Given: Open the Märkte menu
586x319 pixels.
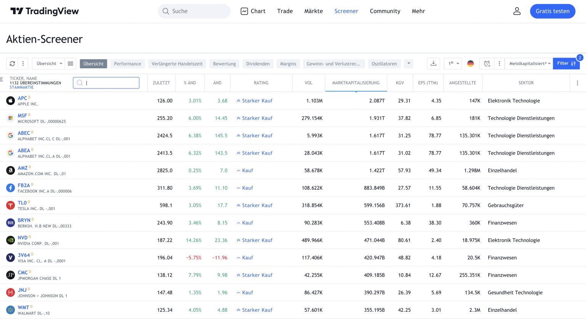Looking at the screenshot, I should tap(314, 11).
